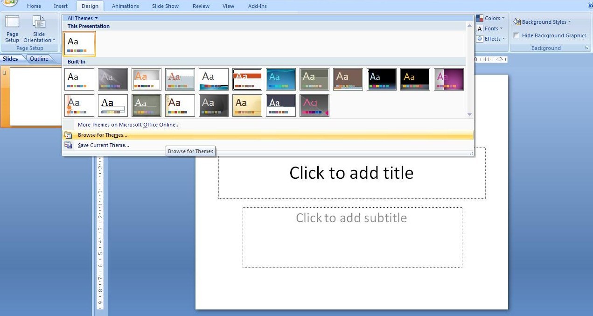Click the 'Click to add subtitle' placeholder
The height and width of the screenshot is (316, 593).
(x=352, y=238)
